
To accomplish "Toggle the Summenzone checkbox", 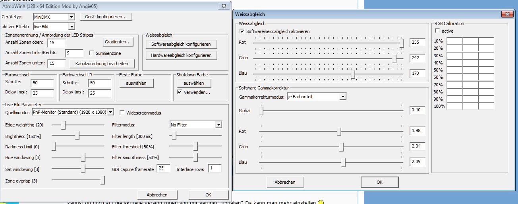I will coord(92,53).
